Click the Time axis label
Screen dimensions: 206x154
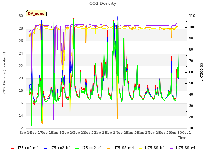[x=182, y=138]
